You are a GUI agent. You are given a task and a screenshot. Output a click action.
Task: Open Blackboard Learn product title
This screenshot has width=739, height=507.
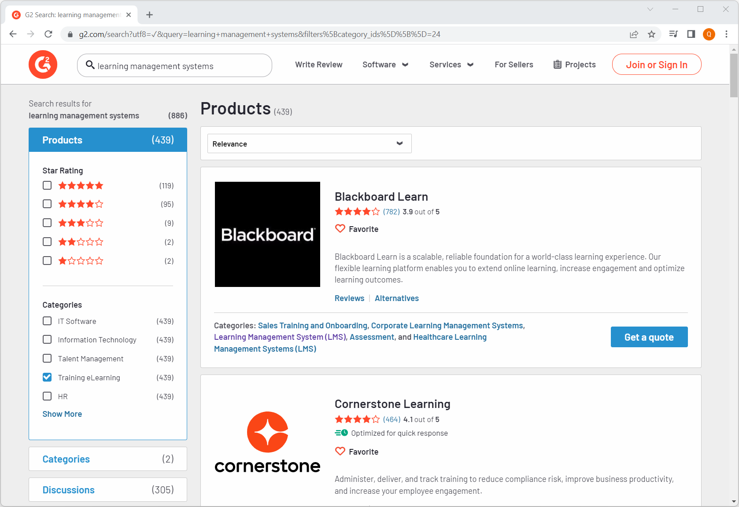(381, 197)
